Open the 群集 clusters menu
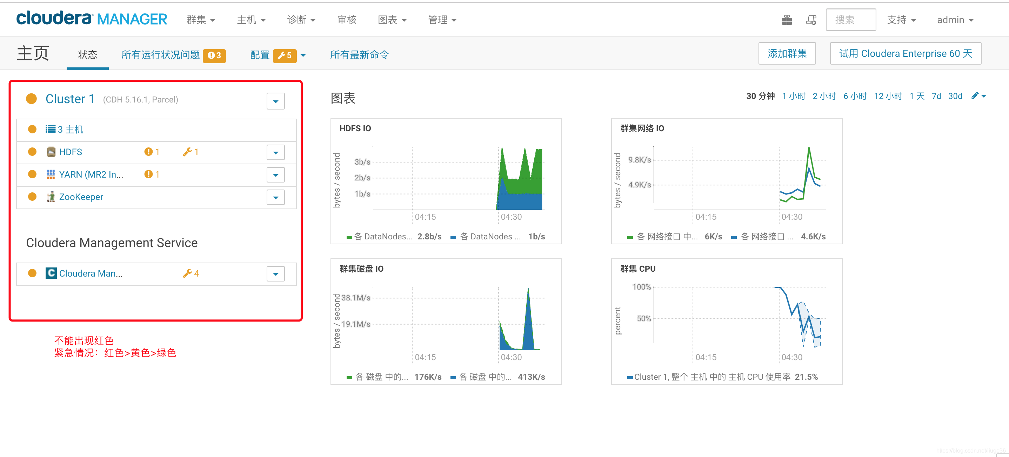The image size is (1009, 457). (201, 20)
